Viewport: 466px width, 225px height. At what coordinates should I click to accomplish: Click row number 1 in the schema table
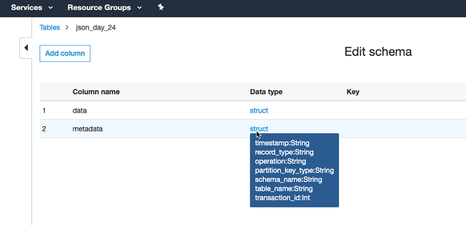[44, 110]
